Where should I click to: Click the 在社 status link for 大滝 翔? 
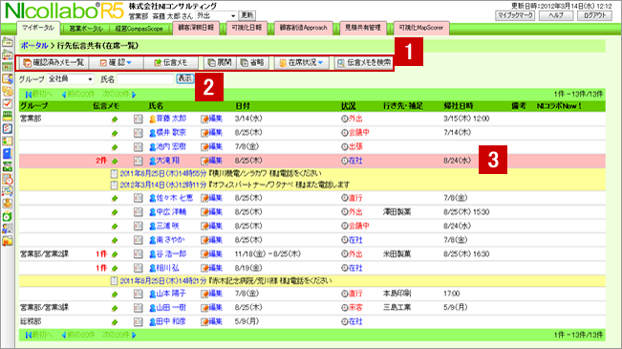355,161
